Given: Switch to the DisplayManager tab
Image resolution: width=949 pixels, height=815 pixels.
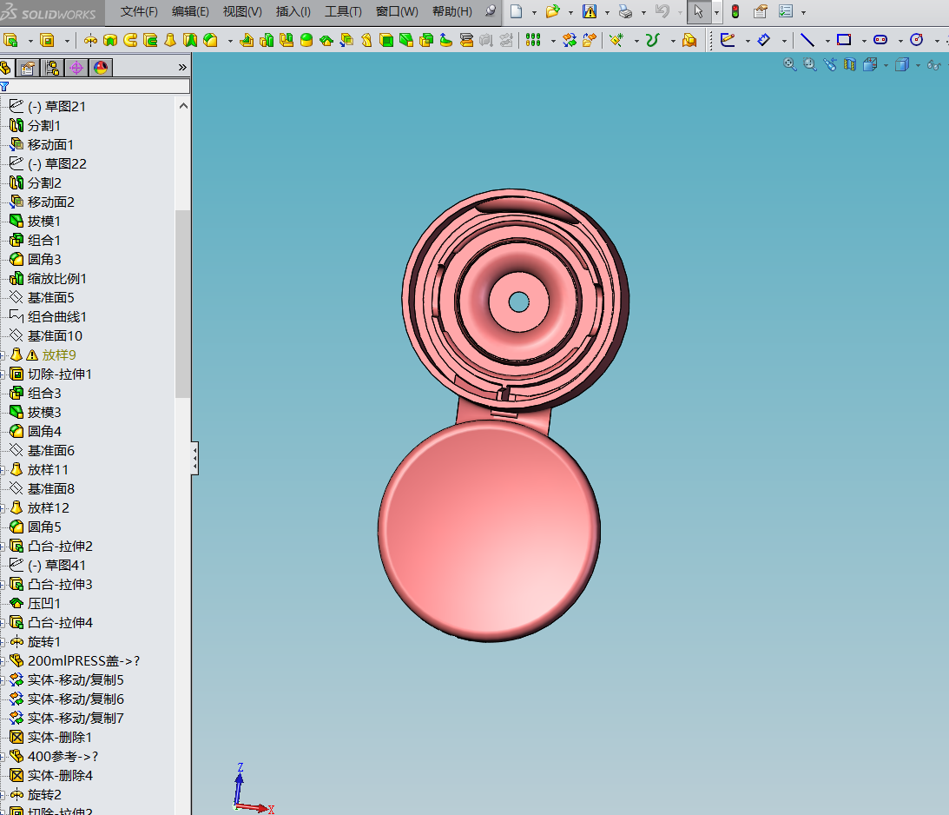Looking at the screenshot, I should click(101, 67).
